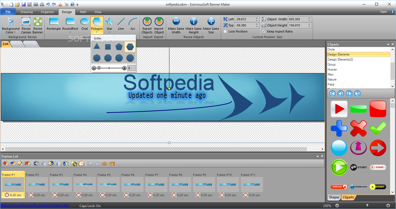
Task: Open the Preview canvas tab
Action: point(31,44)
